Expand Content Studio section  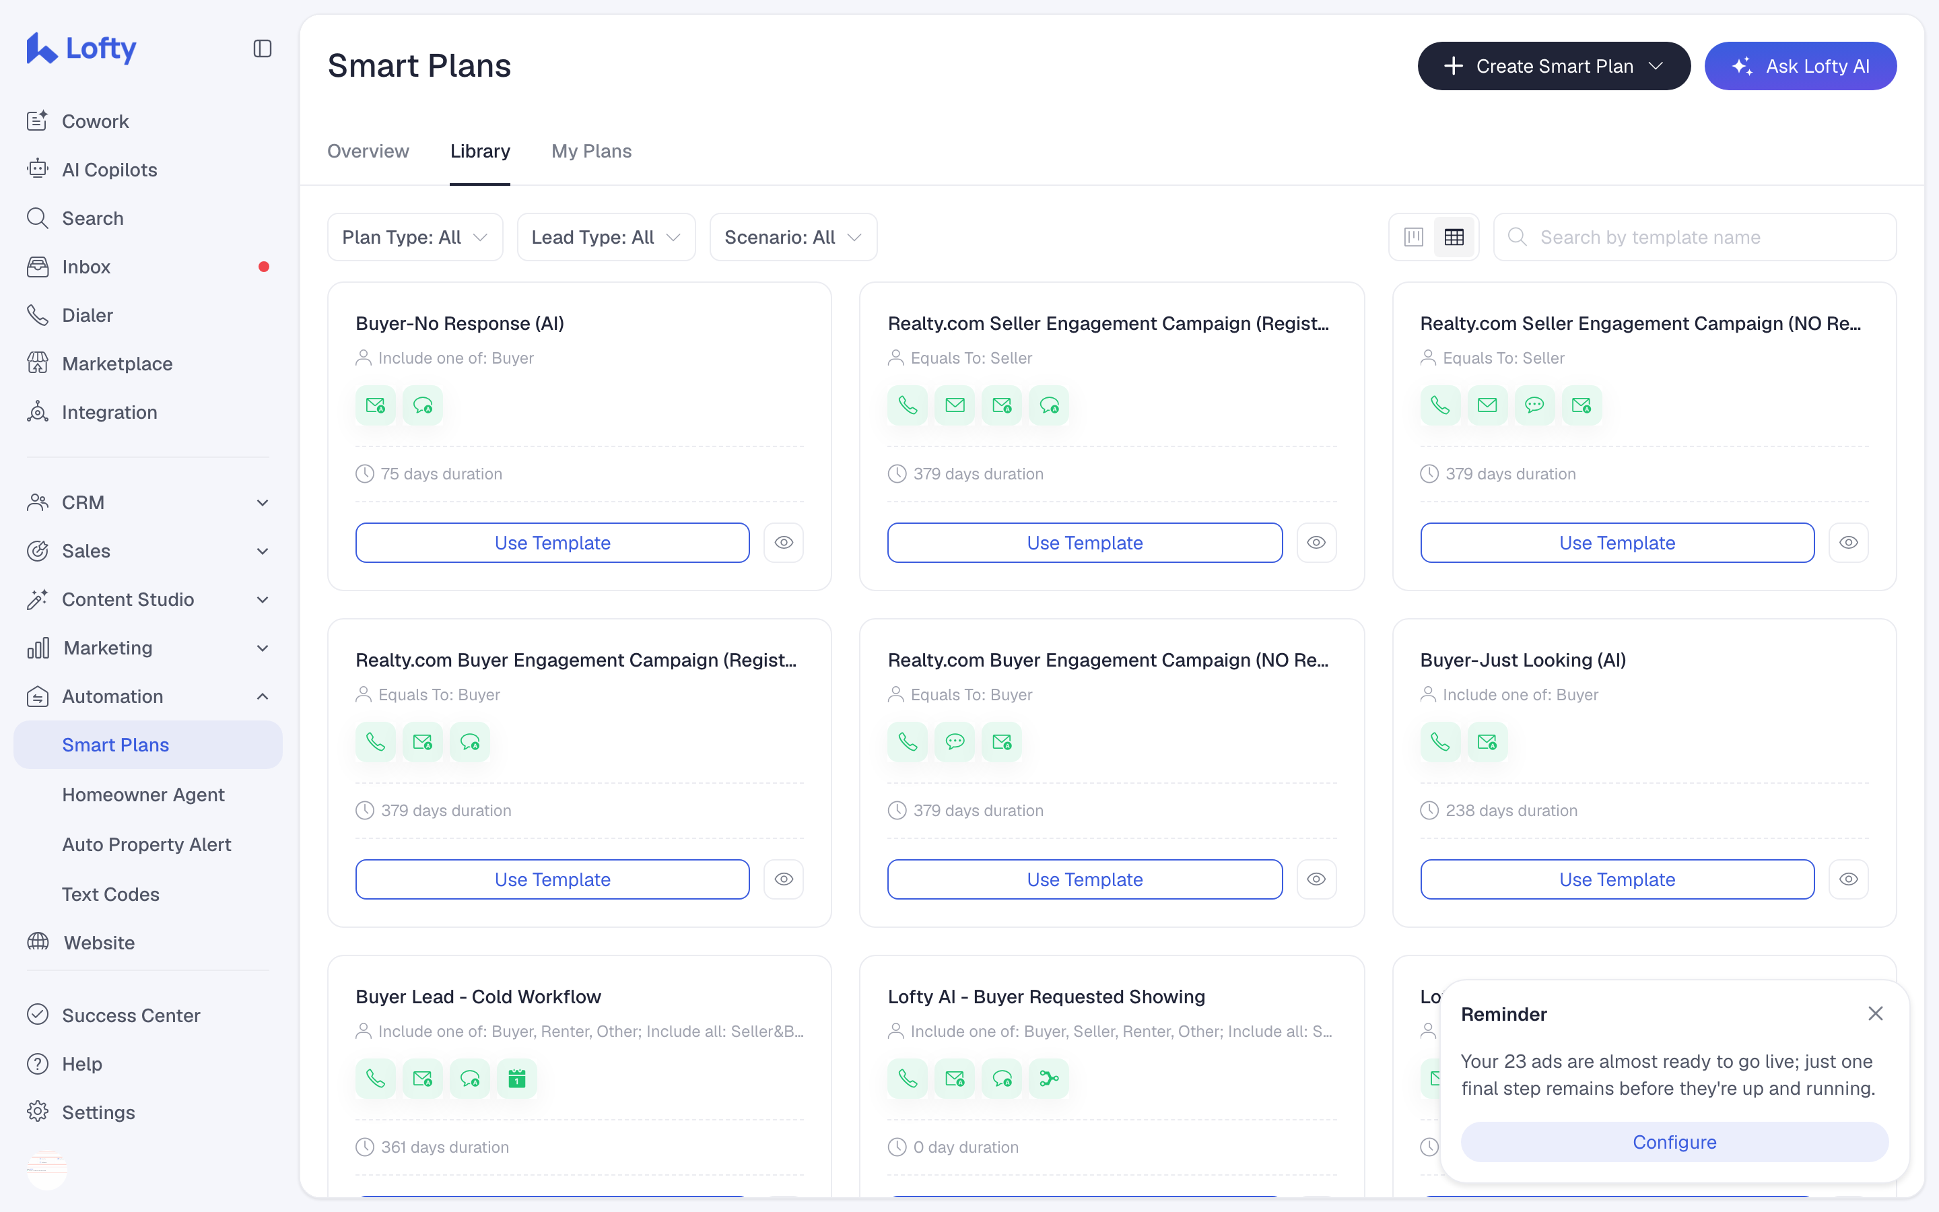(148, 599)
